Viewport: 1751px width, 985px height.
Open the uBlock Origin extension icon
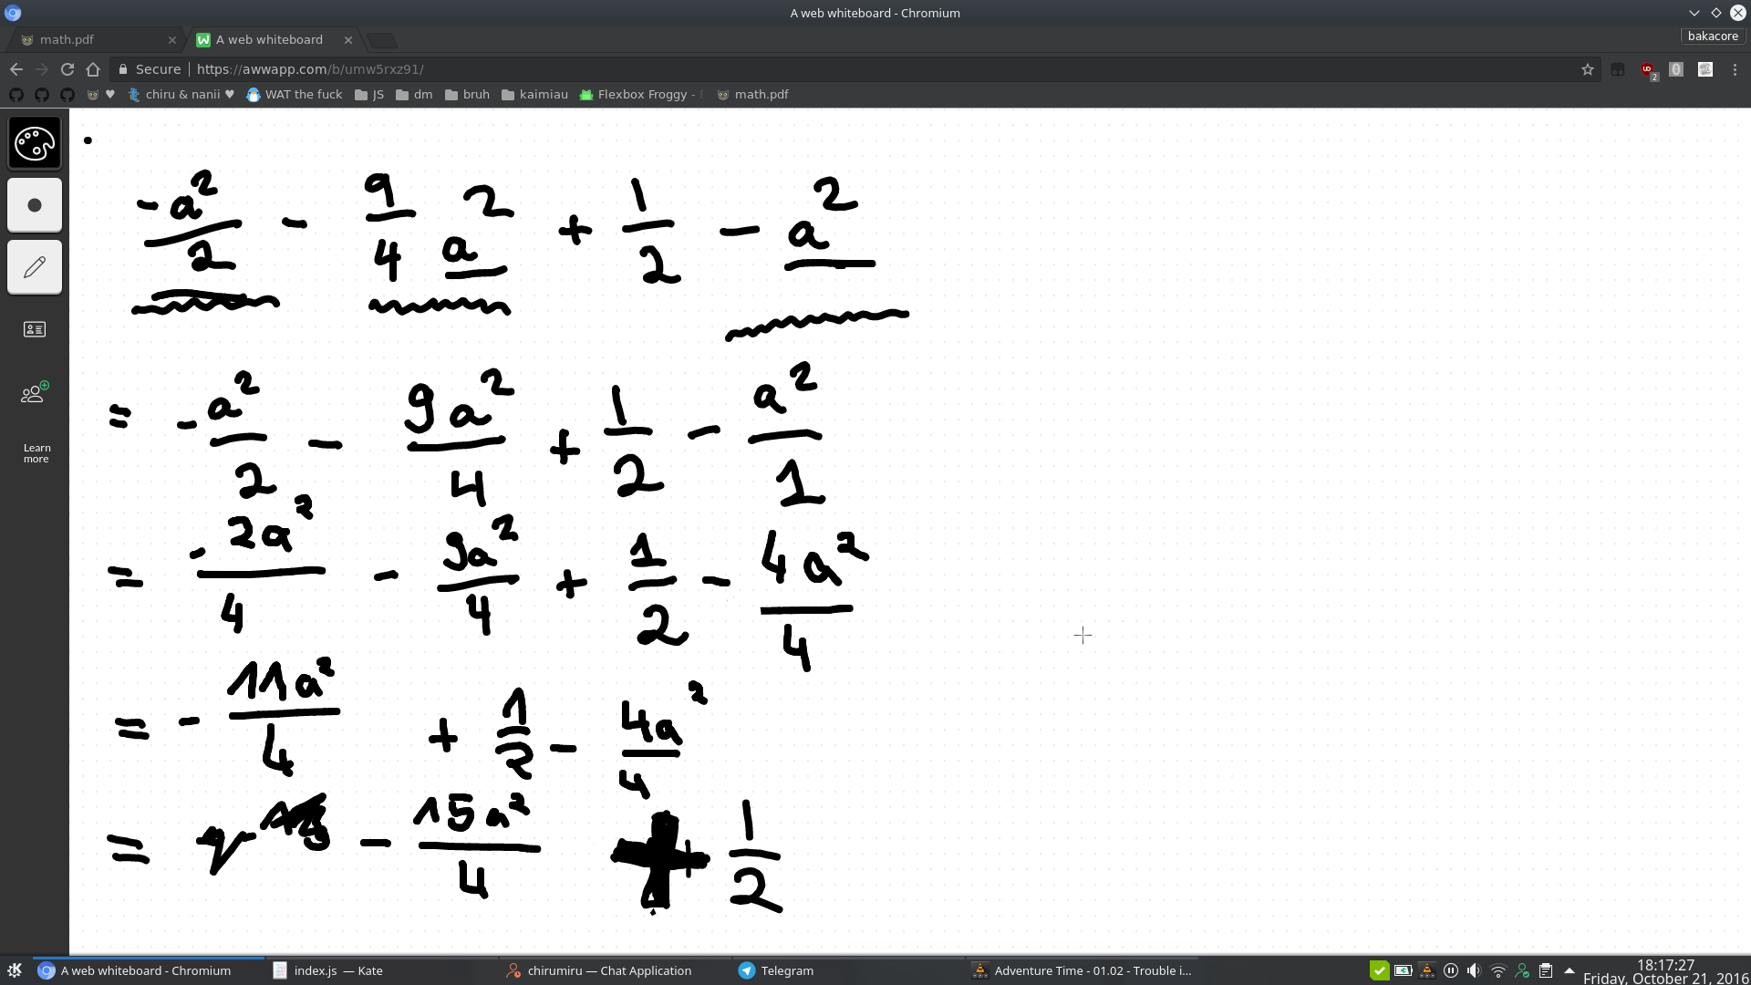tap(1648, 69)
